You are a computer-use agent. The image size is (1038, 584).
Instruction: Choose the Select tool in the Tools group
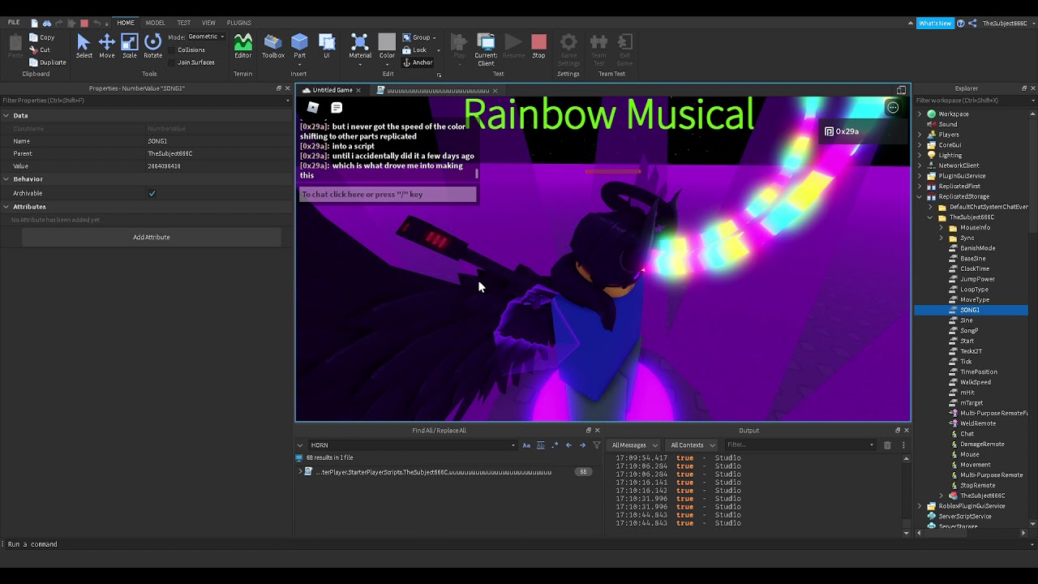84,46
